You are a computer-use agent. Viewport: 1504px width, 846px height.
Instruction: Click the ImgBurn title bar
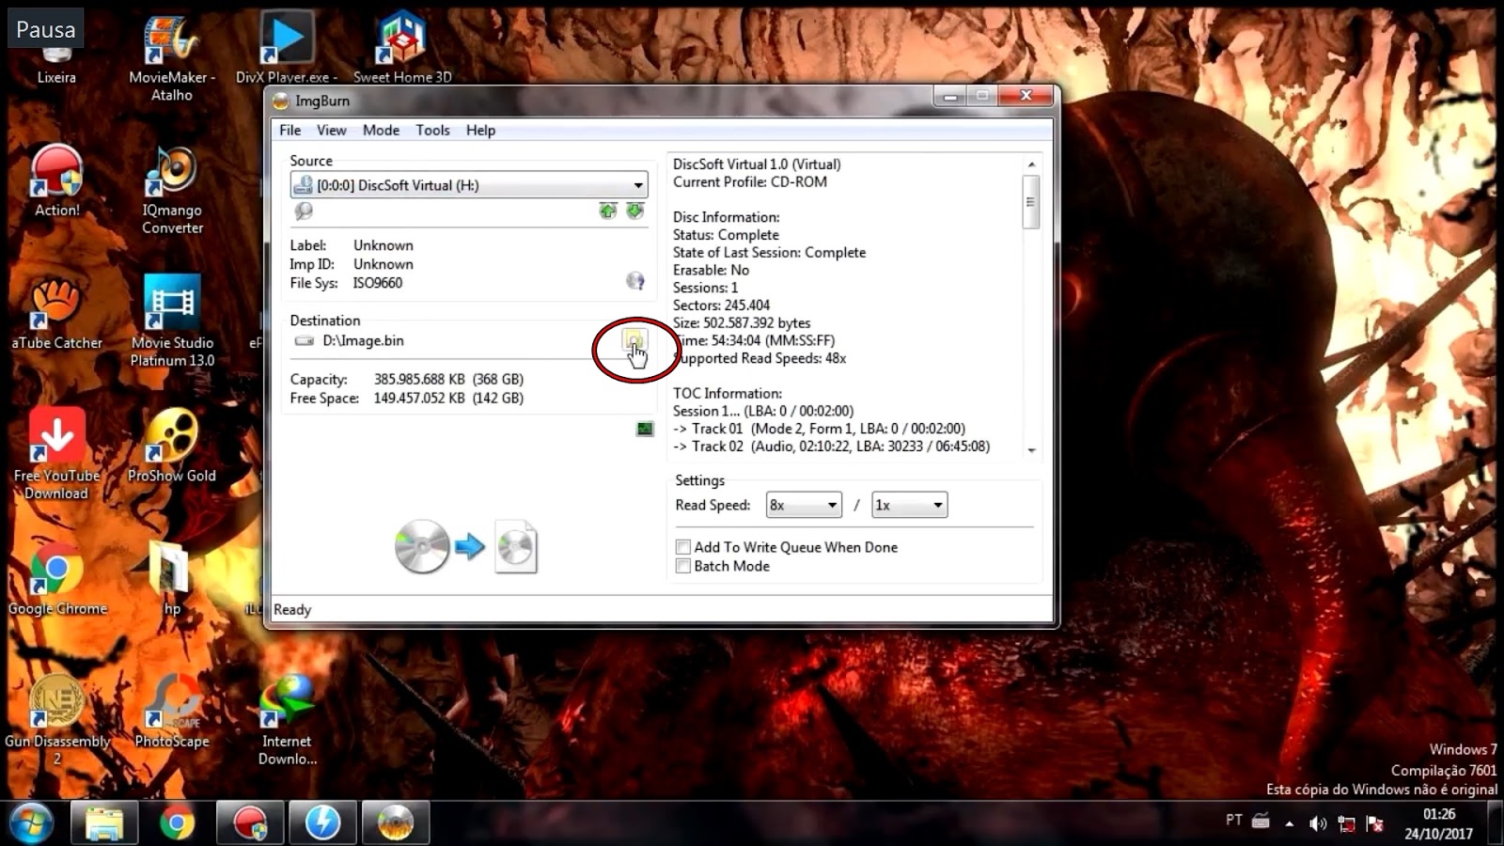(x=602, y=100)
